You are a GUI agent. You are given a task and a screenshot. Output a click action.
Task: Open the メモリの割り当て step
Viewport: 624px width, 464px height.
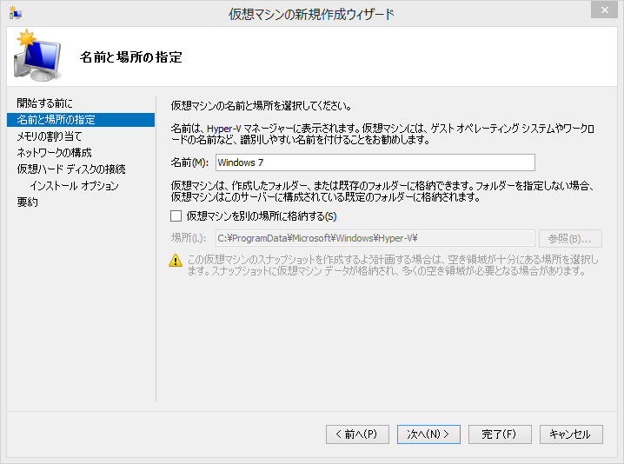tap(49, 136)
